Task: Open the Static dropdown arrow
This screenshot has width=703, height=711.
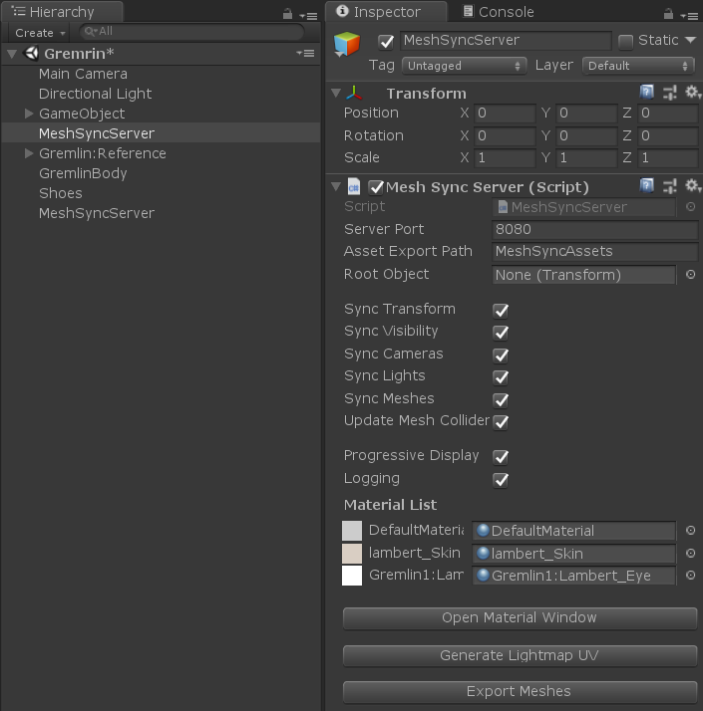Action: point(690,41)
